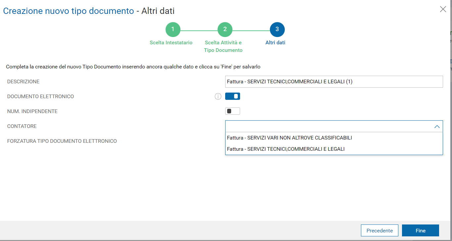Go to step 1 Scelta Intestatario

tap(173, 29)
